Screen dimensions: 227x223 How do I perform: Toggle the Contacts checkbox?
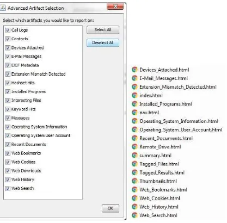8,39
